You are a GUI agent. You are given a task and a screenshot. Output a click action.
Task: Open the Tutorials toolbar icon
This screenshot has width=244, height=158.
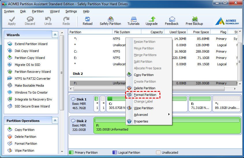pos(133,21)
